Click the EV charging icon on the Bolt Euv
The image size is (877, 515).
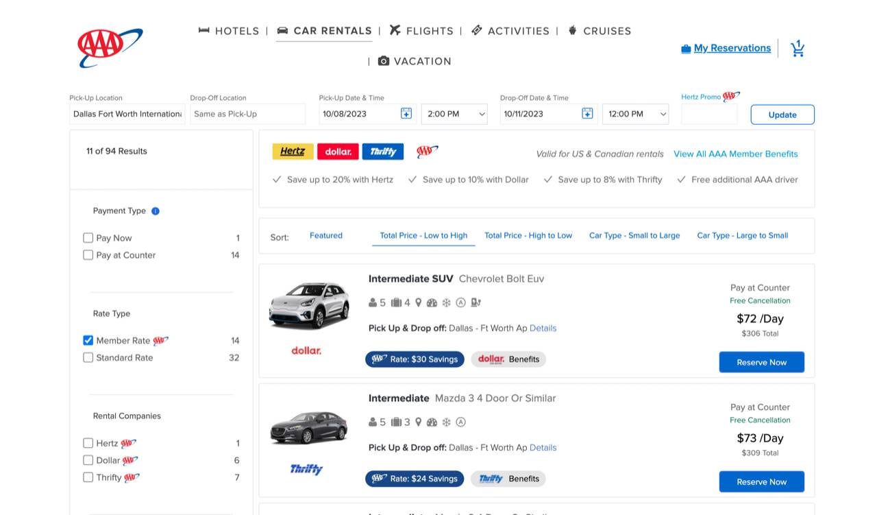coord(475,302)
